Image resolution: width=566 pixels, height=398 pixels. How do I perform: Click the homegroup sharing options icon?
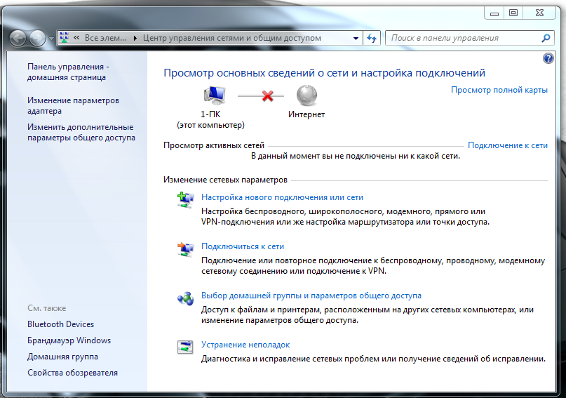pos(185,298)
